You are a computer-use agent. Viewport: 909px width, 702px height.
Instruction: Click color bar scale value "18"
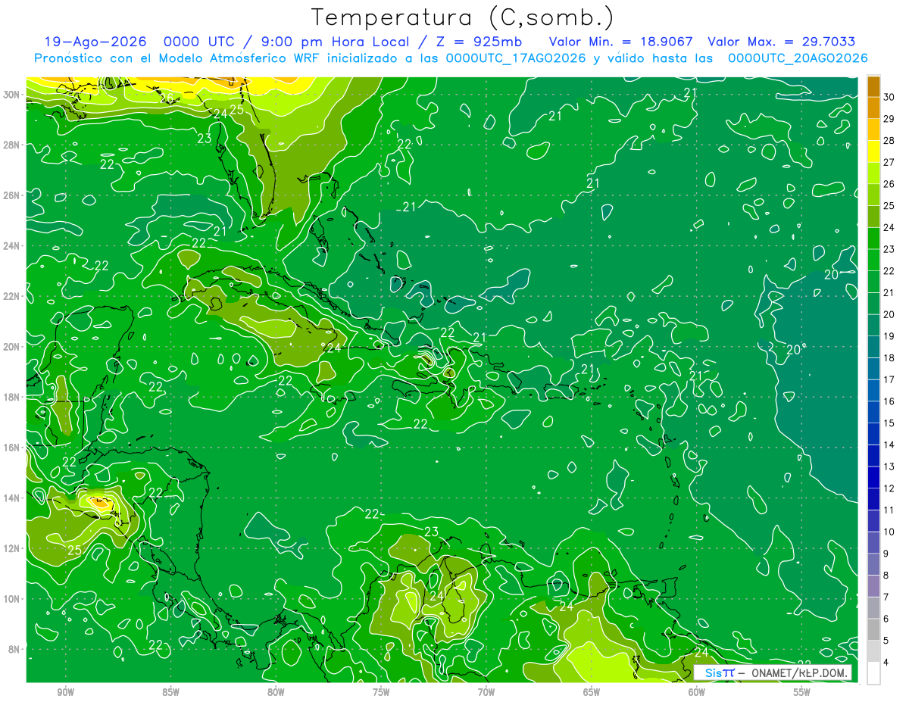[890, 358]
